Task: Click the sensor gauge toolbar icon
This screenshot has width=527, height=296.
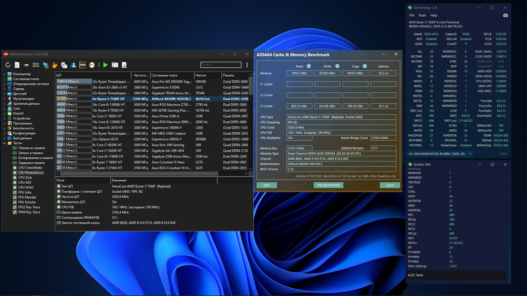Action: (x=92, y=65)
